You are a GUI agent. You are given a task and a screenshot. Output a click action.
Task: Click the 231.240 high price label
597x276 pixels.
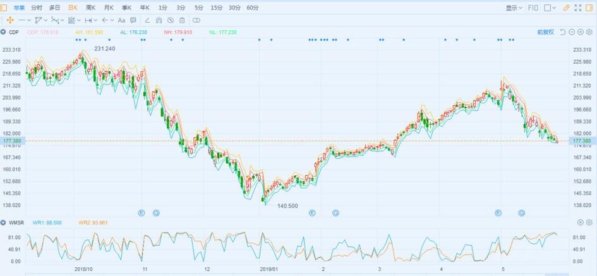coord(105,49)
